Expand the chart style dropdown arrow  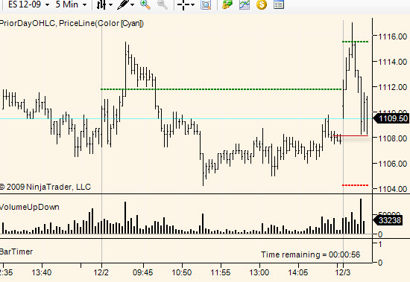coord(110,4)
